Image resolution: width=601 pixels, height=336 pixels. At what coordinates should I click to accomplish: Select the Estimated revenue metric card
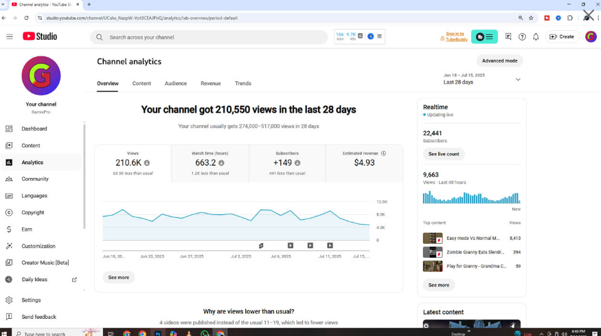pyautogui.click(x=364, y=163)
